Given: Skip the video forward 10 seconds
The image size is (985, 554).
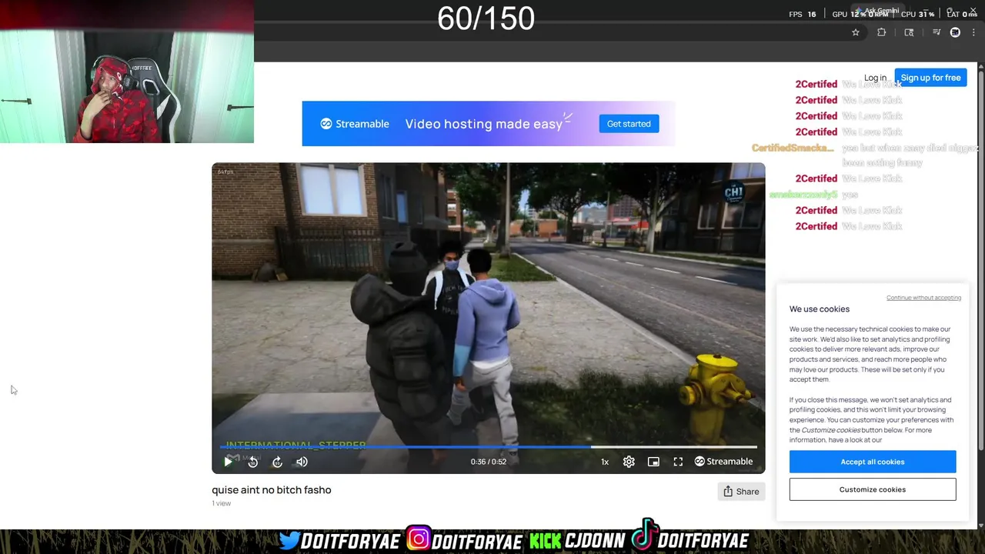Looking at the screenshot, I should (277, 462).
